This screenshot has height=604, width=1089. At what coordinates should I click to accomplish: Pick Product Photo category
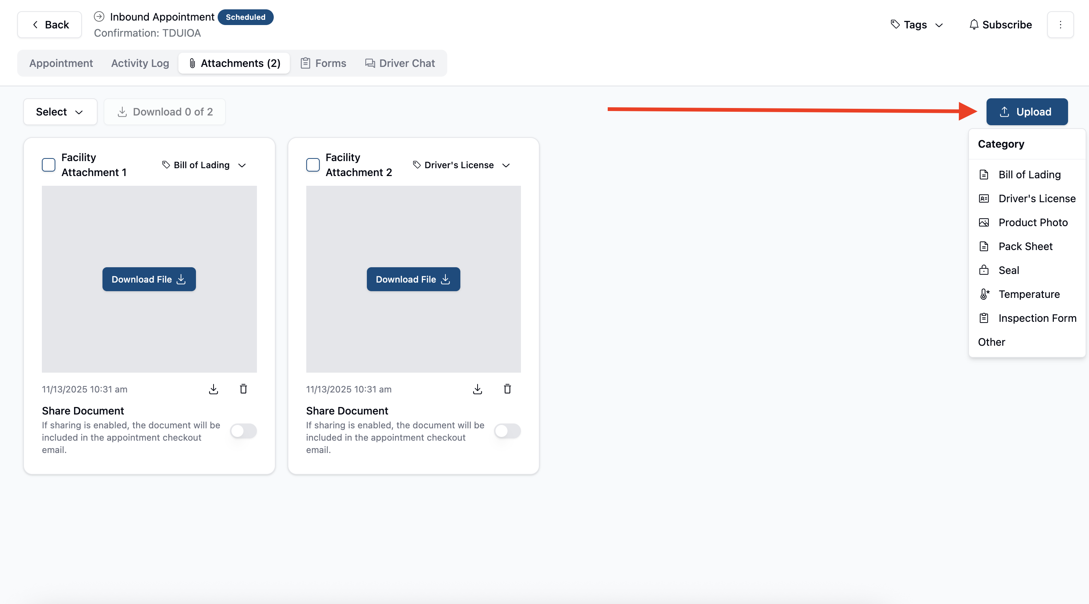pyautogui.click(x=1027, y=222)
